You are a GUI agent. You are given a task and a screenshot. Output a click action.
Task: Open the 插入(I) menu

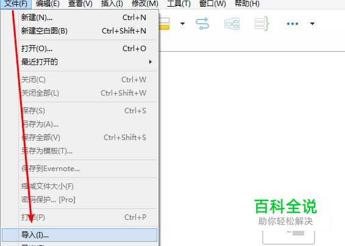click(112, 4)
